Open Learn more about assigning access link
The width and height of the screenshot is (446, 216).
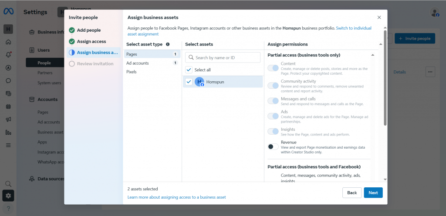(x=177, y=197)
